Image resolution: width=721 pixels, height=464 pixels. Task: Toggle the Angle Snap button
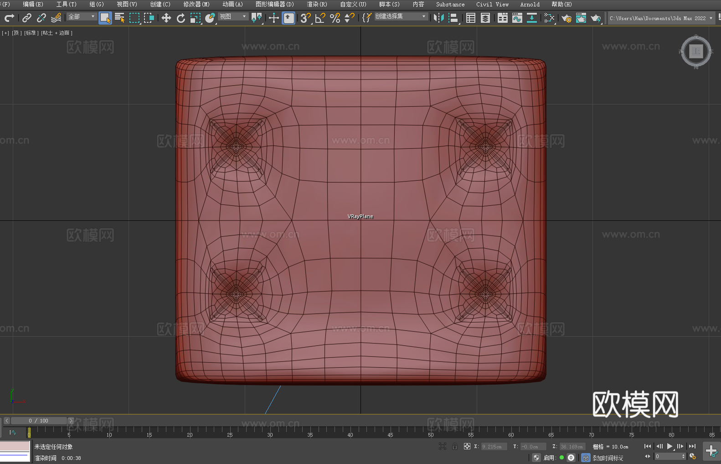point(320,18)
